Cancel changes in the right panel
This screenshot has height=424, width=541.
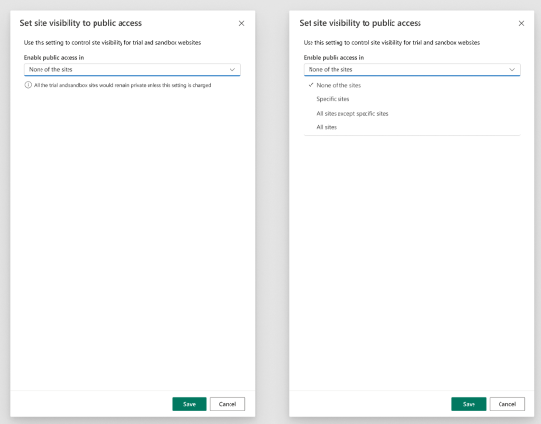507,404
